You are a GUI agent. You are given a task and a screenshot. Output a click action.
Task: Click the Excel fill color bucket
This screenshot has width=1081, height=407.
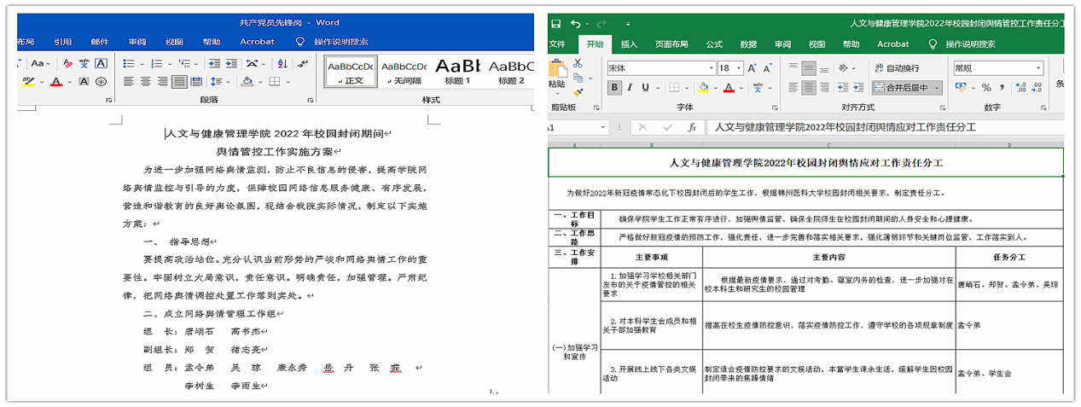click(x=704, y=87)
